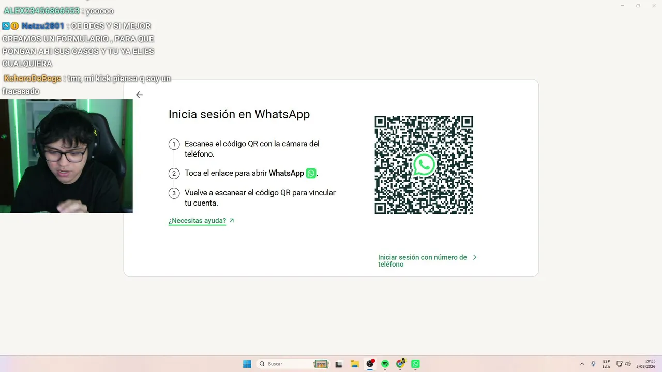This screenshot has width=662, height=372.
Task: Click text Escanea el código QR instruction
Action: click(252, 149)
